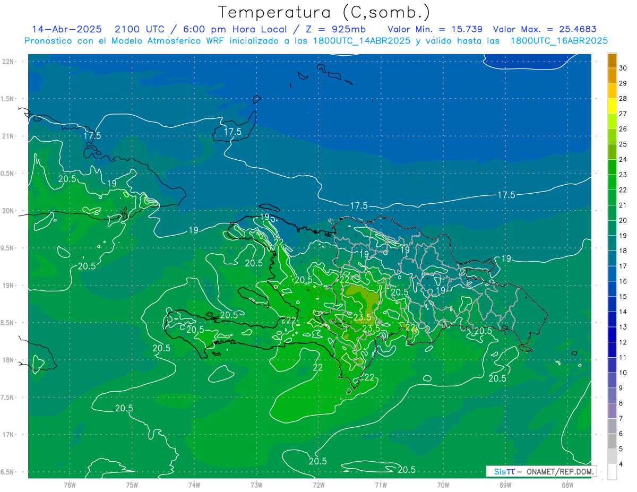
Task: Click the legend value '8'
Action: point(622,403)
